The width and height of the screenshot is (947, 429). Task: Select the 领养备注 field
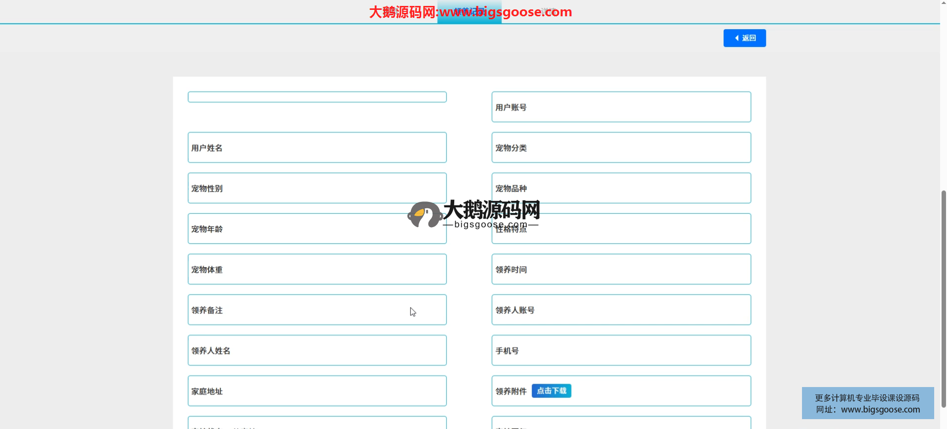(x=317, y=310)
